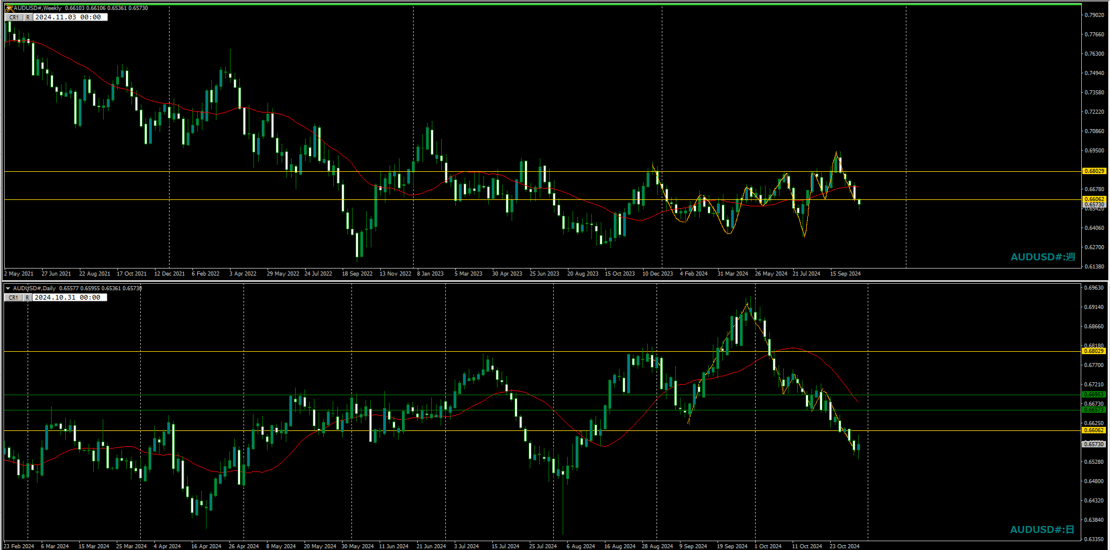The width and height of the screenshot is (1110, 550).
Task: Click the 6 Aug 2024 date on daily axis
Action: pos(581,546)
